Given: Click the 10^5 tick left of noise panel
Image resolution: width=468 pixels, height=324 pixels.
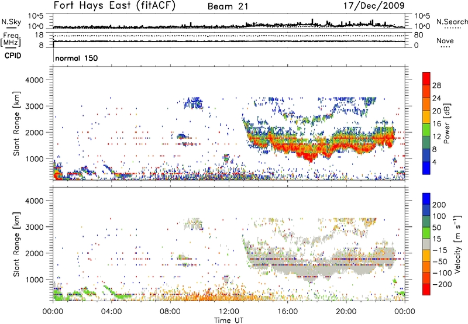Looking at the screenshot, I should (35, 16).
